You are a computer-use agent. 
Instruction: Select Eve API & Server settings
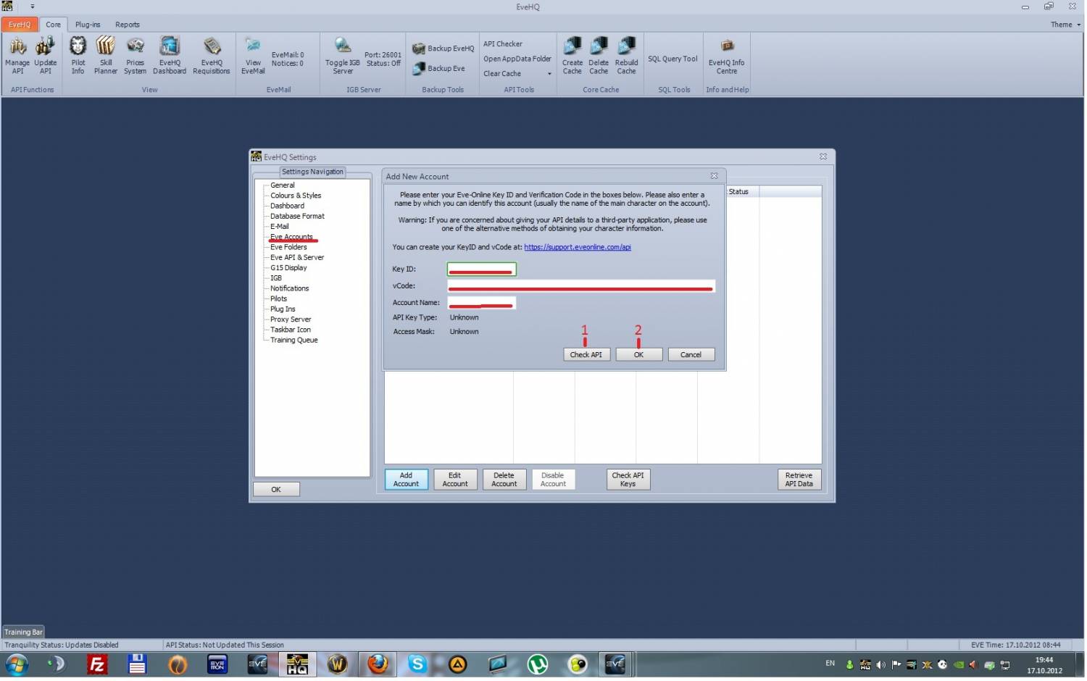click(x=297, y=257)
